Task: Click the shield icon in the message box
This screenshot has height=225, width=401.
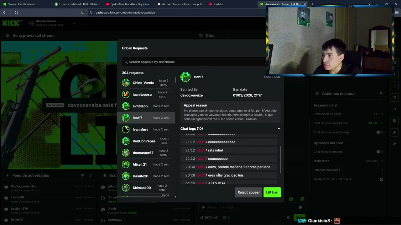Action: click(x=203, y=207)
